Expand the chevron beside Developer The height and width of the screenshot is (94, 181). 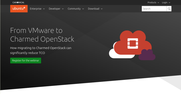(x=63, y=9)
